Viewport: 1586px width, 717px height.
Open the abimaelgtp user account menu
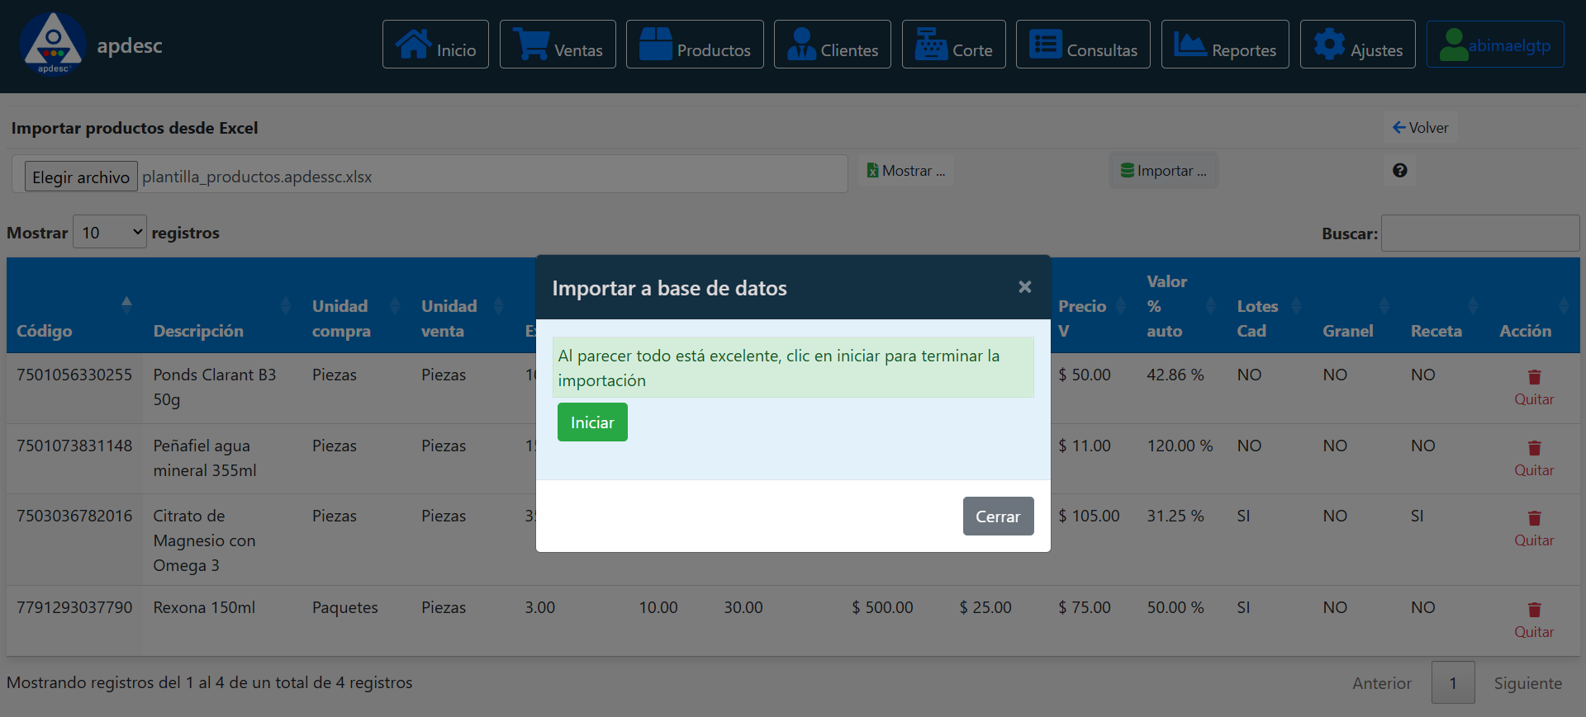pyautogui.click(x=1495, y=45)
